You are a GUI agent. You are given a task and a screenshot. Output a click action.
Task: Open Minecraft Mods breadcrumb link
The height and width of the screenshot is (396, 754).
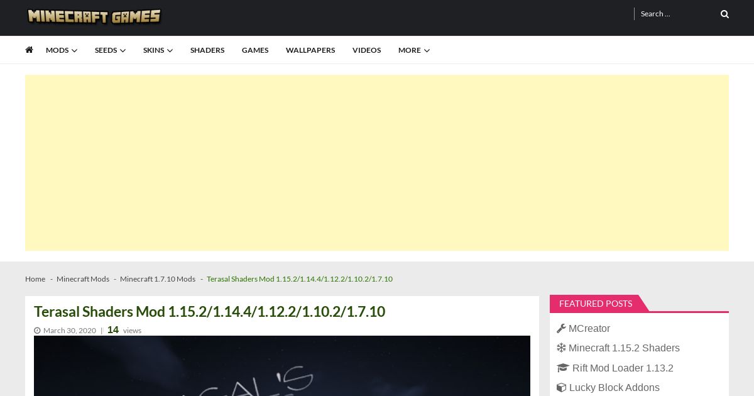point(83,279)
